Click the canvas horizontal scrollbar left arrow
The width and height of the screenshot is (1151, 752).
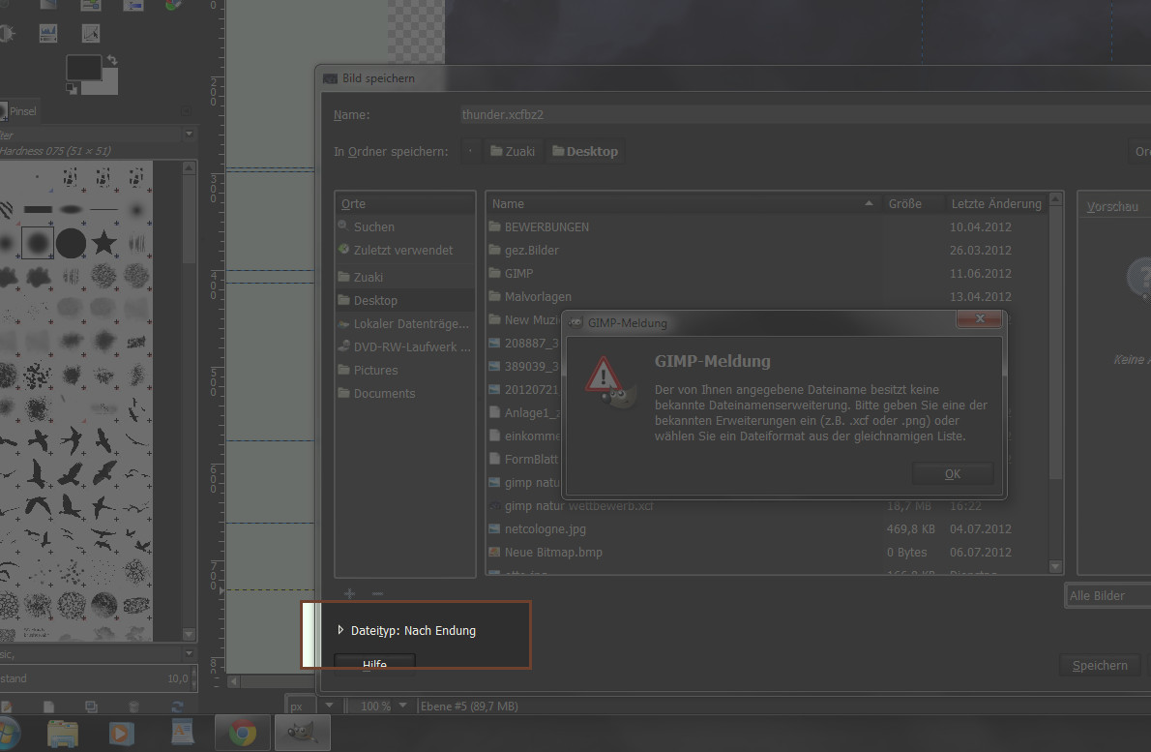point(233,680)
